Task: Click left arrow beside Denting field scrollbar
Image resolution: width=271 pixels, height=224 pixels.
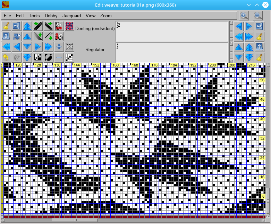Action: (x=239, y=26)
